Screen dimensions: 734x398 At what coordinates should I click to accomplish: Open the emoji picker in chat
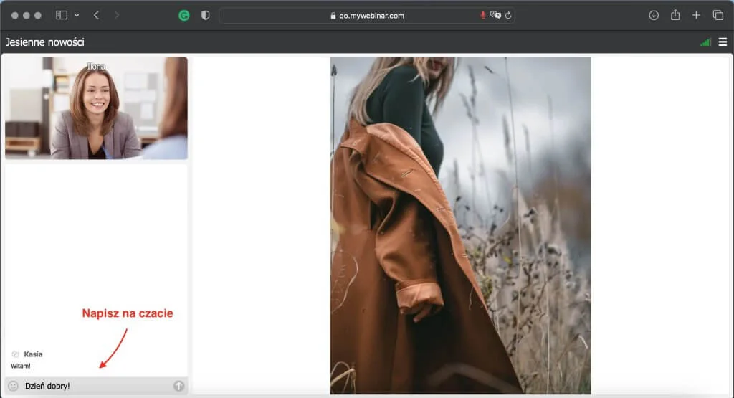tap(13, 386)
